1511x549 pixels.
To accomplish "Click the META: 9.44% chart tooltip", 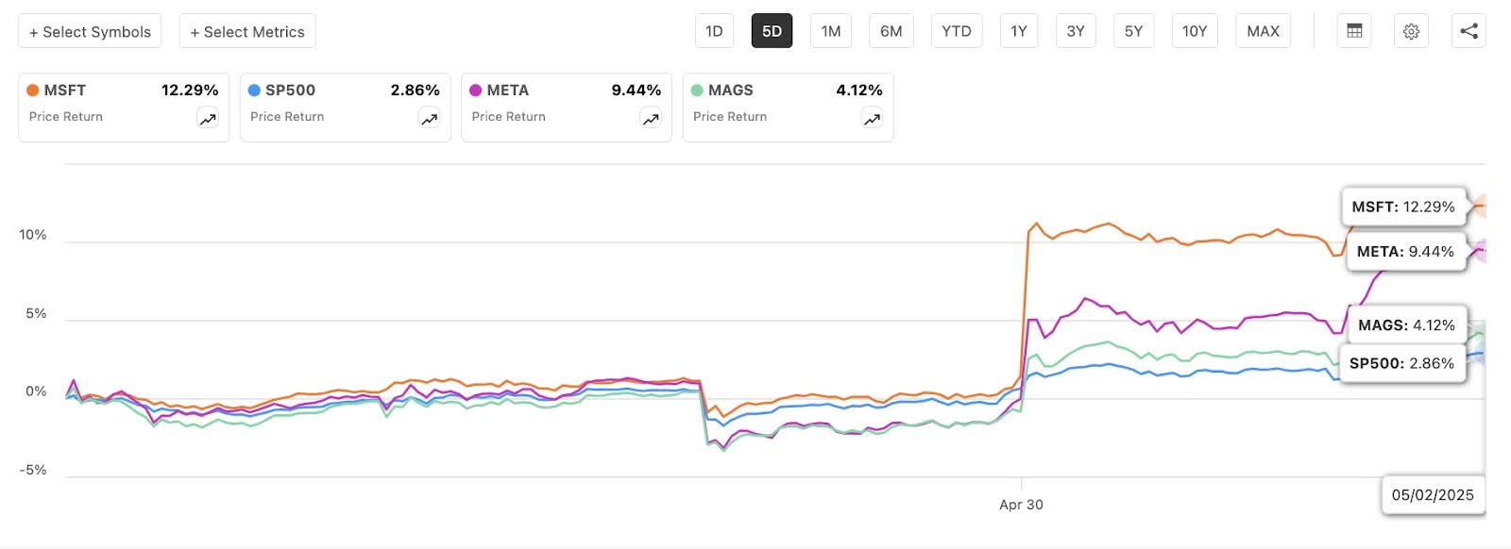I will tap(1405, 252).
